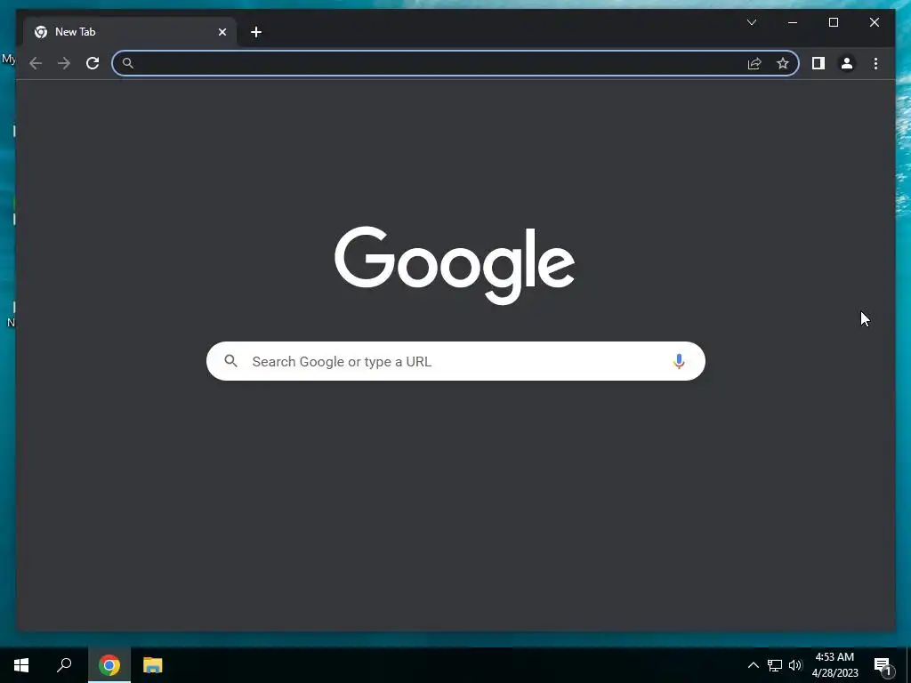Open the Chrome side panel
Image resolution: width=911 pixels, height=683 pixels.
pyautogui.click(x=818, y=63)
